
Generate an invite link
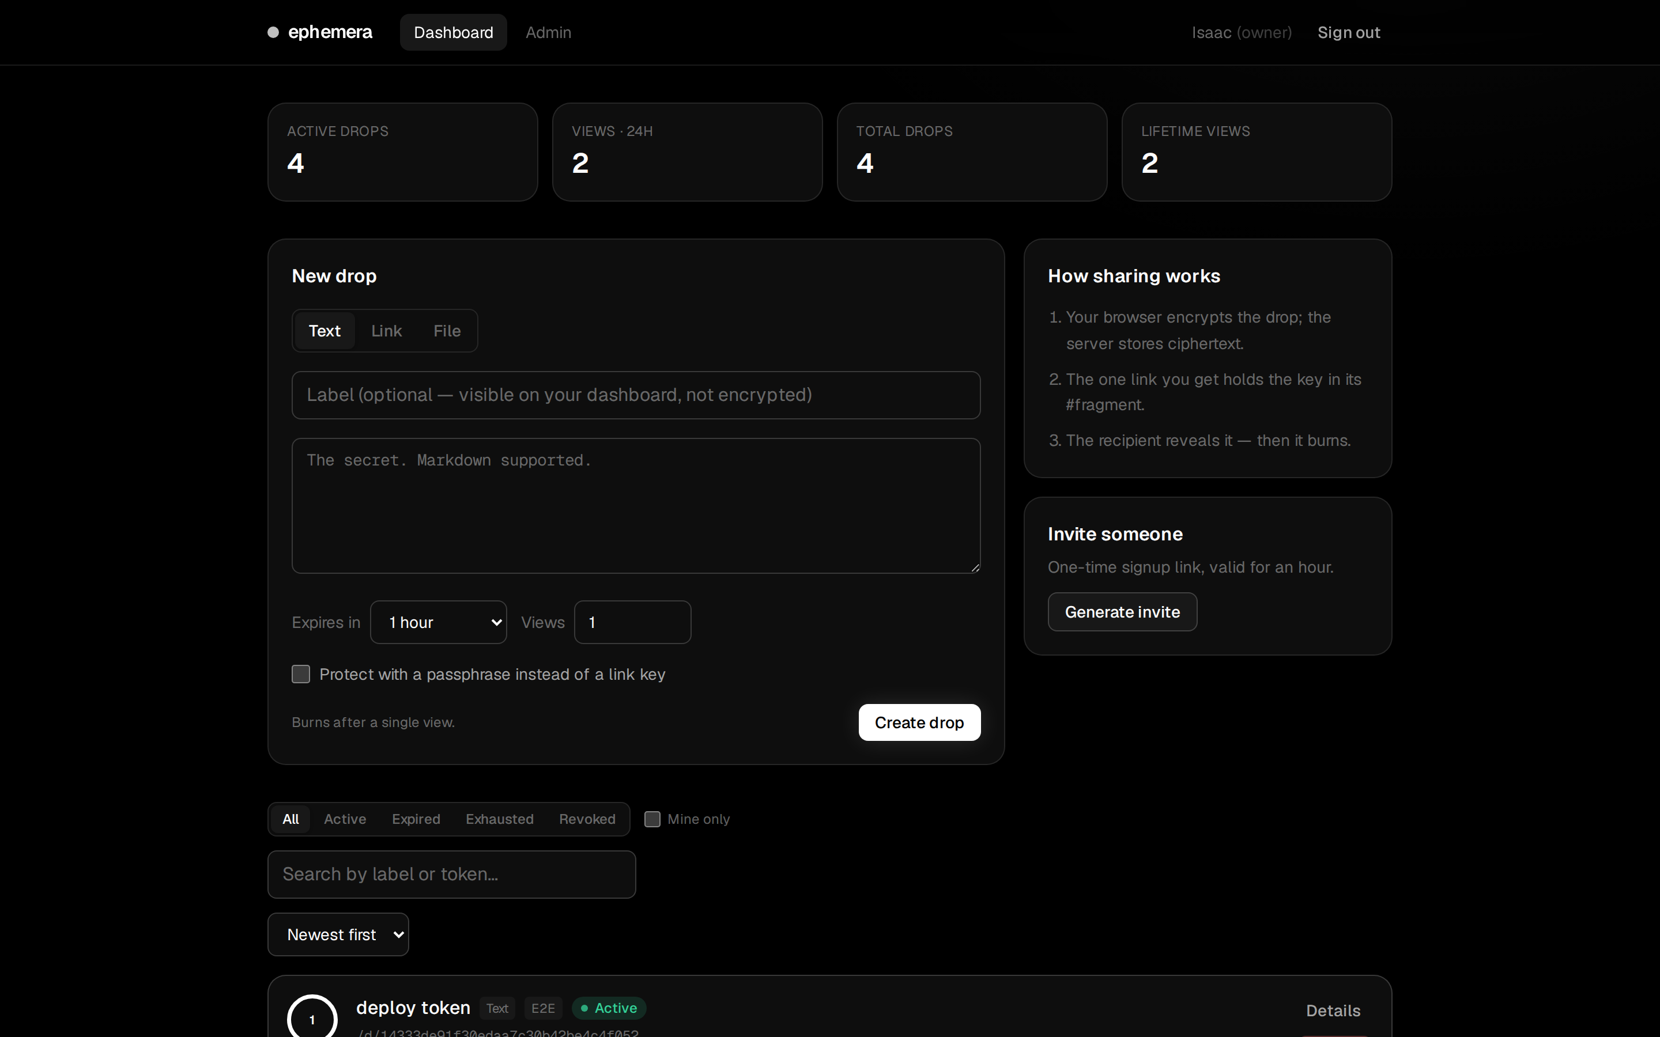[x=1122, y=612]
